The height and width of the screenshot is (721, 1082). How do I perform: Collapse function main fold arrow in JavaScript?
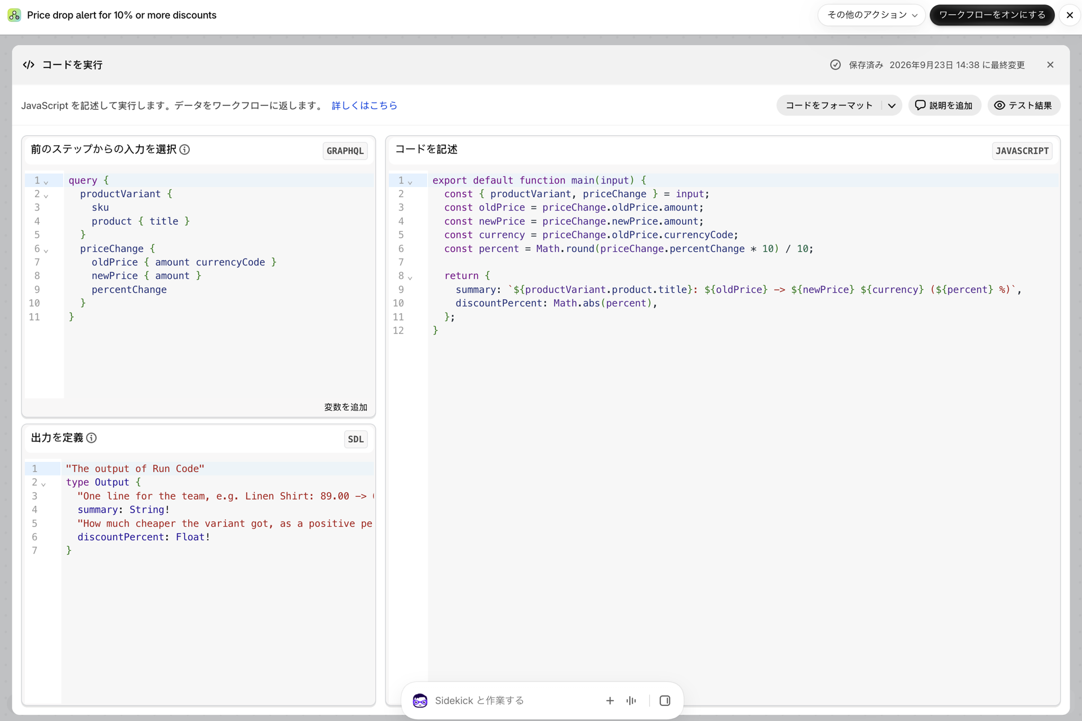coord(410,181)
